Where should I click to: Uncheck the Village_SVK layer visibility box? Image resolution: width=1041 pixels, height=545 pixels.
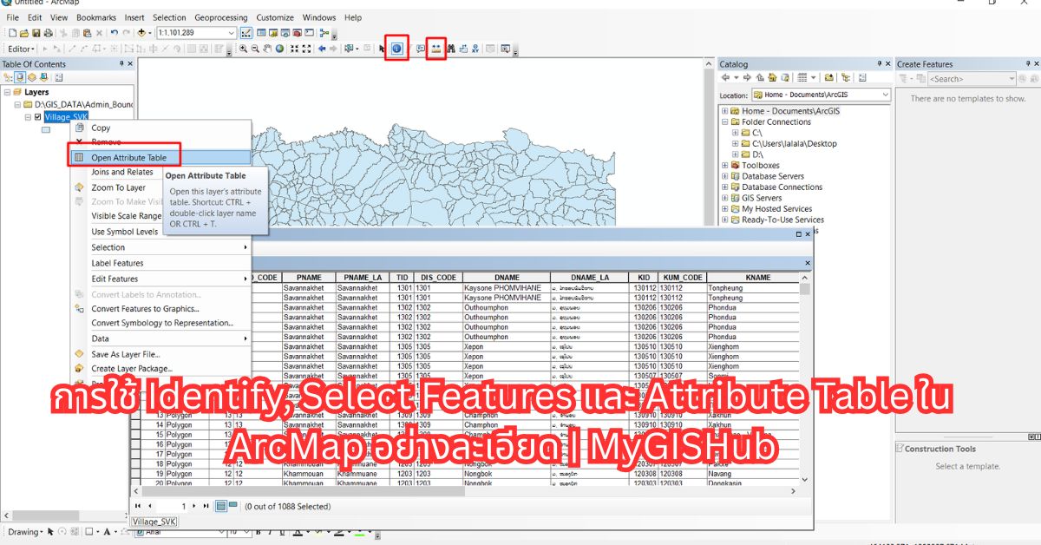pyautogui.click(x=37, y=117)
